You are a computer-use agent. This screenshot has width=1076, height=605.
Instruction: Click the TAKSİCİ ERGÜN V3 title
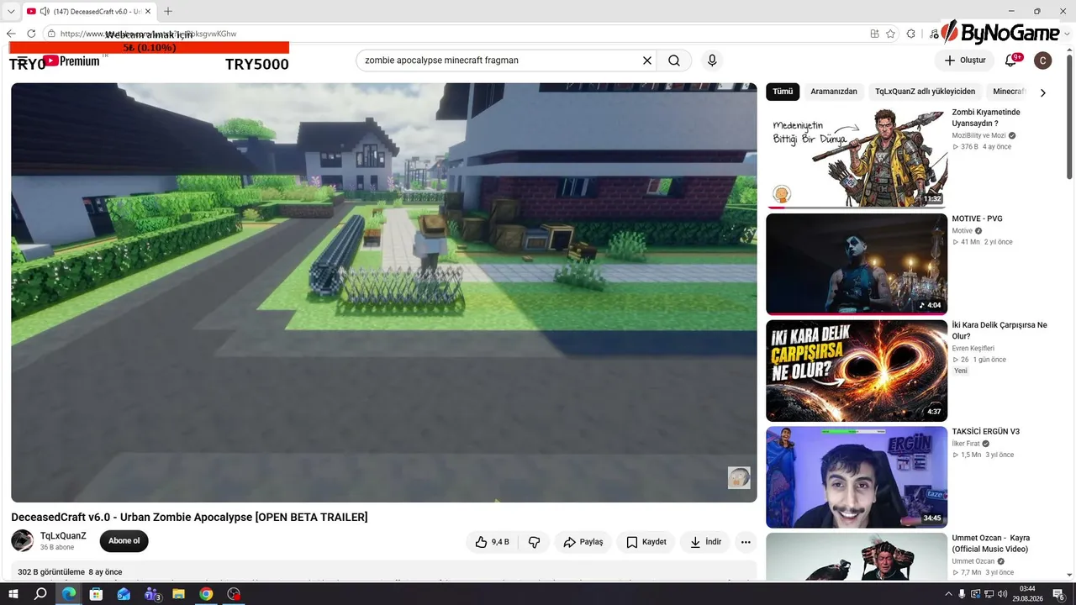(985, 432)
